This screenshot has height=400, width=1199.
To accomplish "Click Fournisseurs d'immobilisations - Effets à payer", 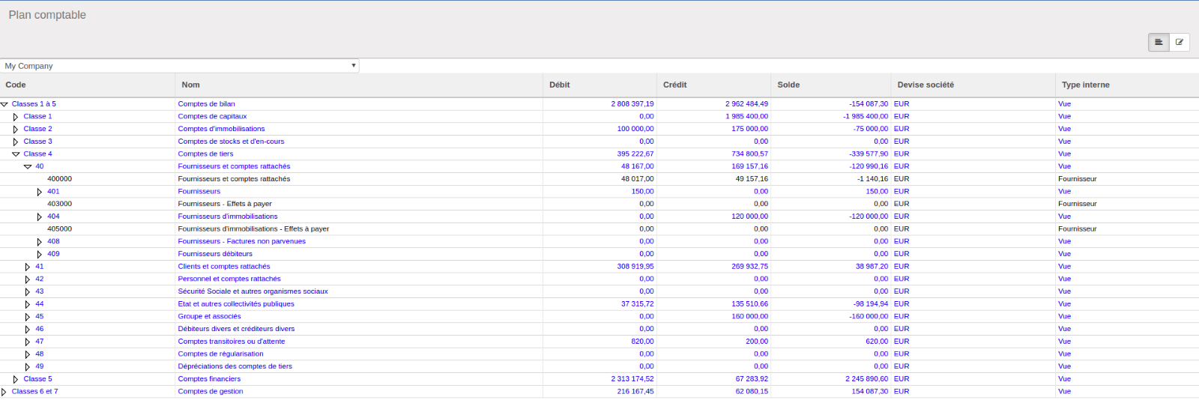I will tap(253, 228).
